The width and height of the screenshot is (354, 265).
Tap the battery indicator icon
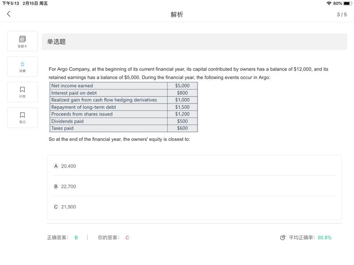click(x=347, y=4)
